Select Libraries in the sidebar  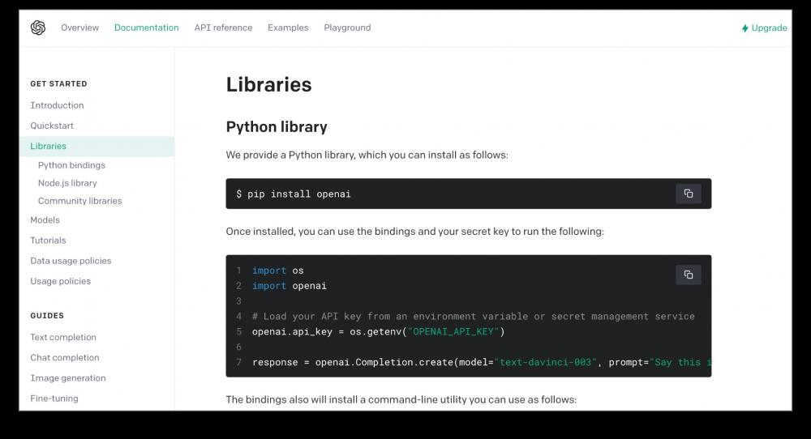97,146
